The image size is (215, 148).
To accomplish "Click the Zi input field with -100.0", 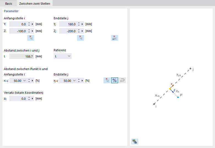I will [x=18, y=31].
